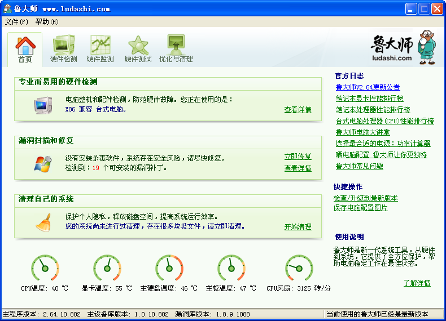Click 漏洞库版本: 1.8.9.1088 in status bar

[x=212, y=314]
